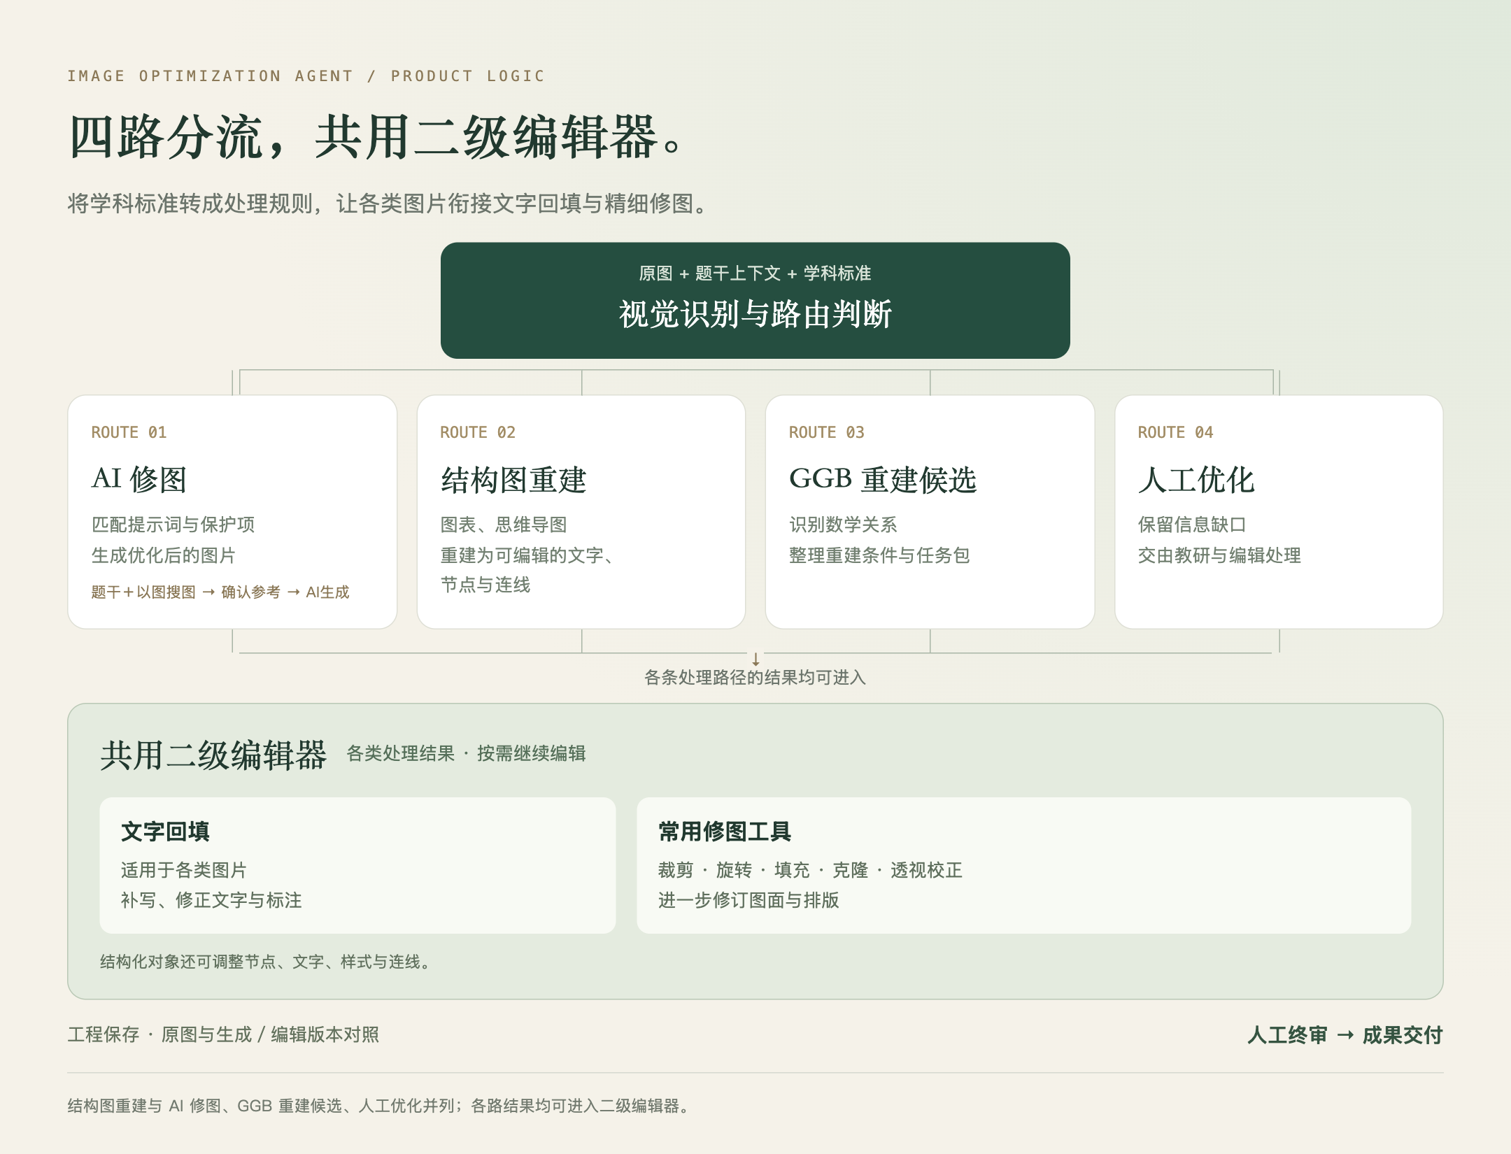This screenshot has height=1154, width=1511.
Task: Click the text 生成优化后的图片
Action: 164,555
